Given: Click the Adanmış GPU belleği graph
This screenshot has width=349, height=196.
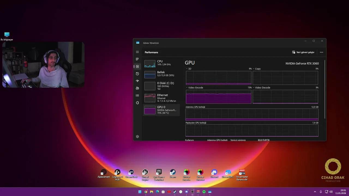Looking at the screenshot, I should [252, 115].
